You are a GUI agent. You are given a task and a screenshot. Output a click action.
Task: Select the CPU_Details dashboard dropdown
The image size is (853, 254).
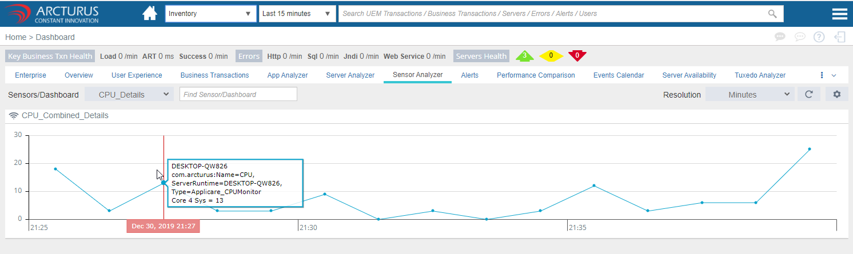pos(129,95)
